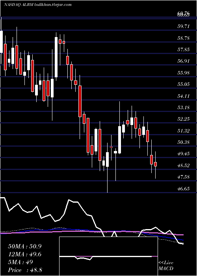Click the 53.18 price axis label
Viewport: 197px width, 276px height.
[x=184, y=107]
